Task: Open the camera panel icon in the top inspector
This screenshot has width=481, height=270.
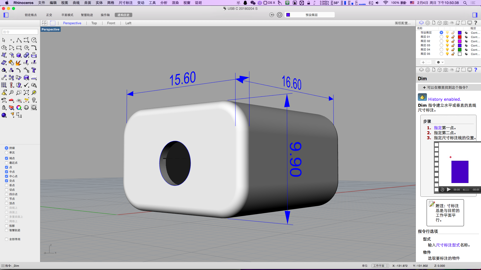Action: pyautogui.click(x=445, y=23)
